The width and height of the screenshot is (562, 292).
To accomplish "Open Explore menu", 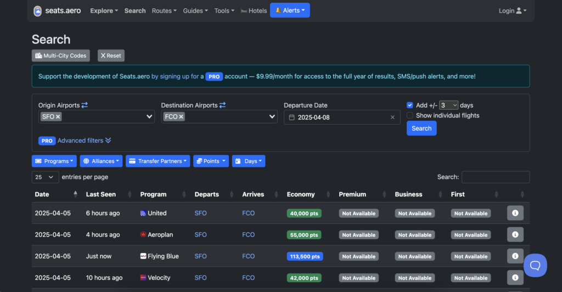I will (104, 11).
